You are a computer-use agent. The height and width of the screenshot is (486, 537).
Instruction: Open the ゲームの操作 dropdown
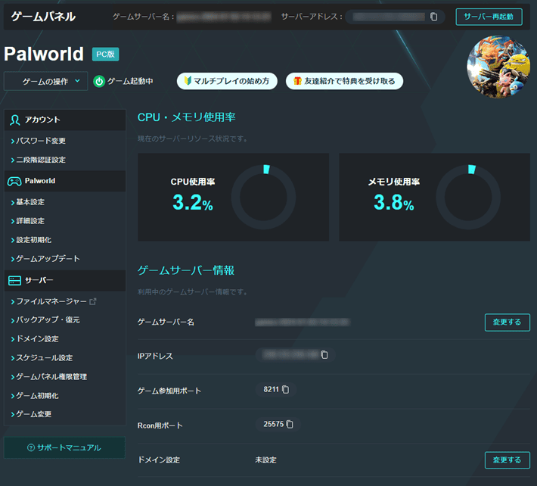(46, 81)
